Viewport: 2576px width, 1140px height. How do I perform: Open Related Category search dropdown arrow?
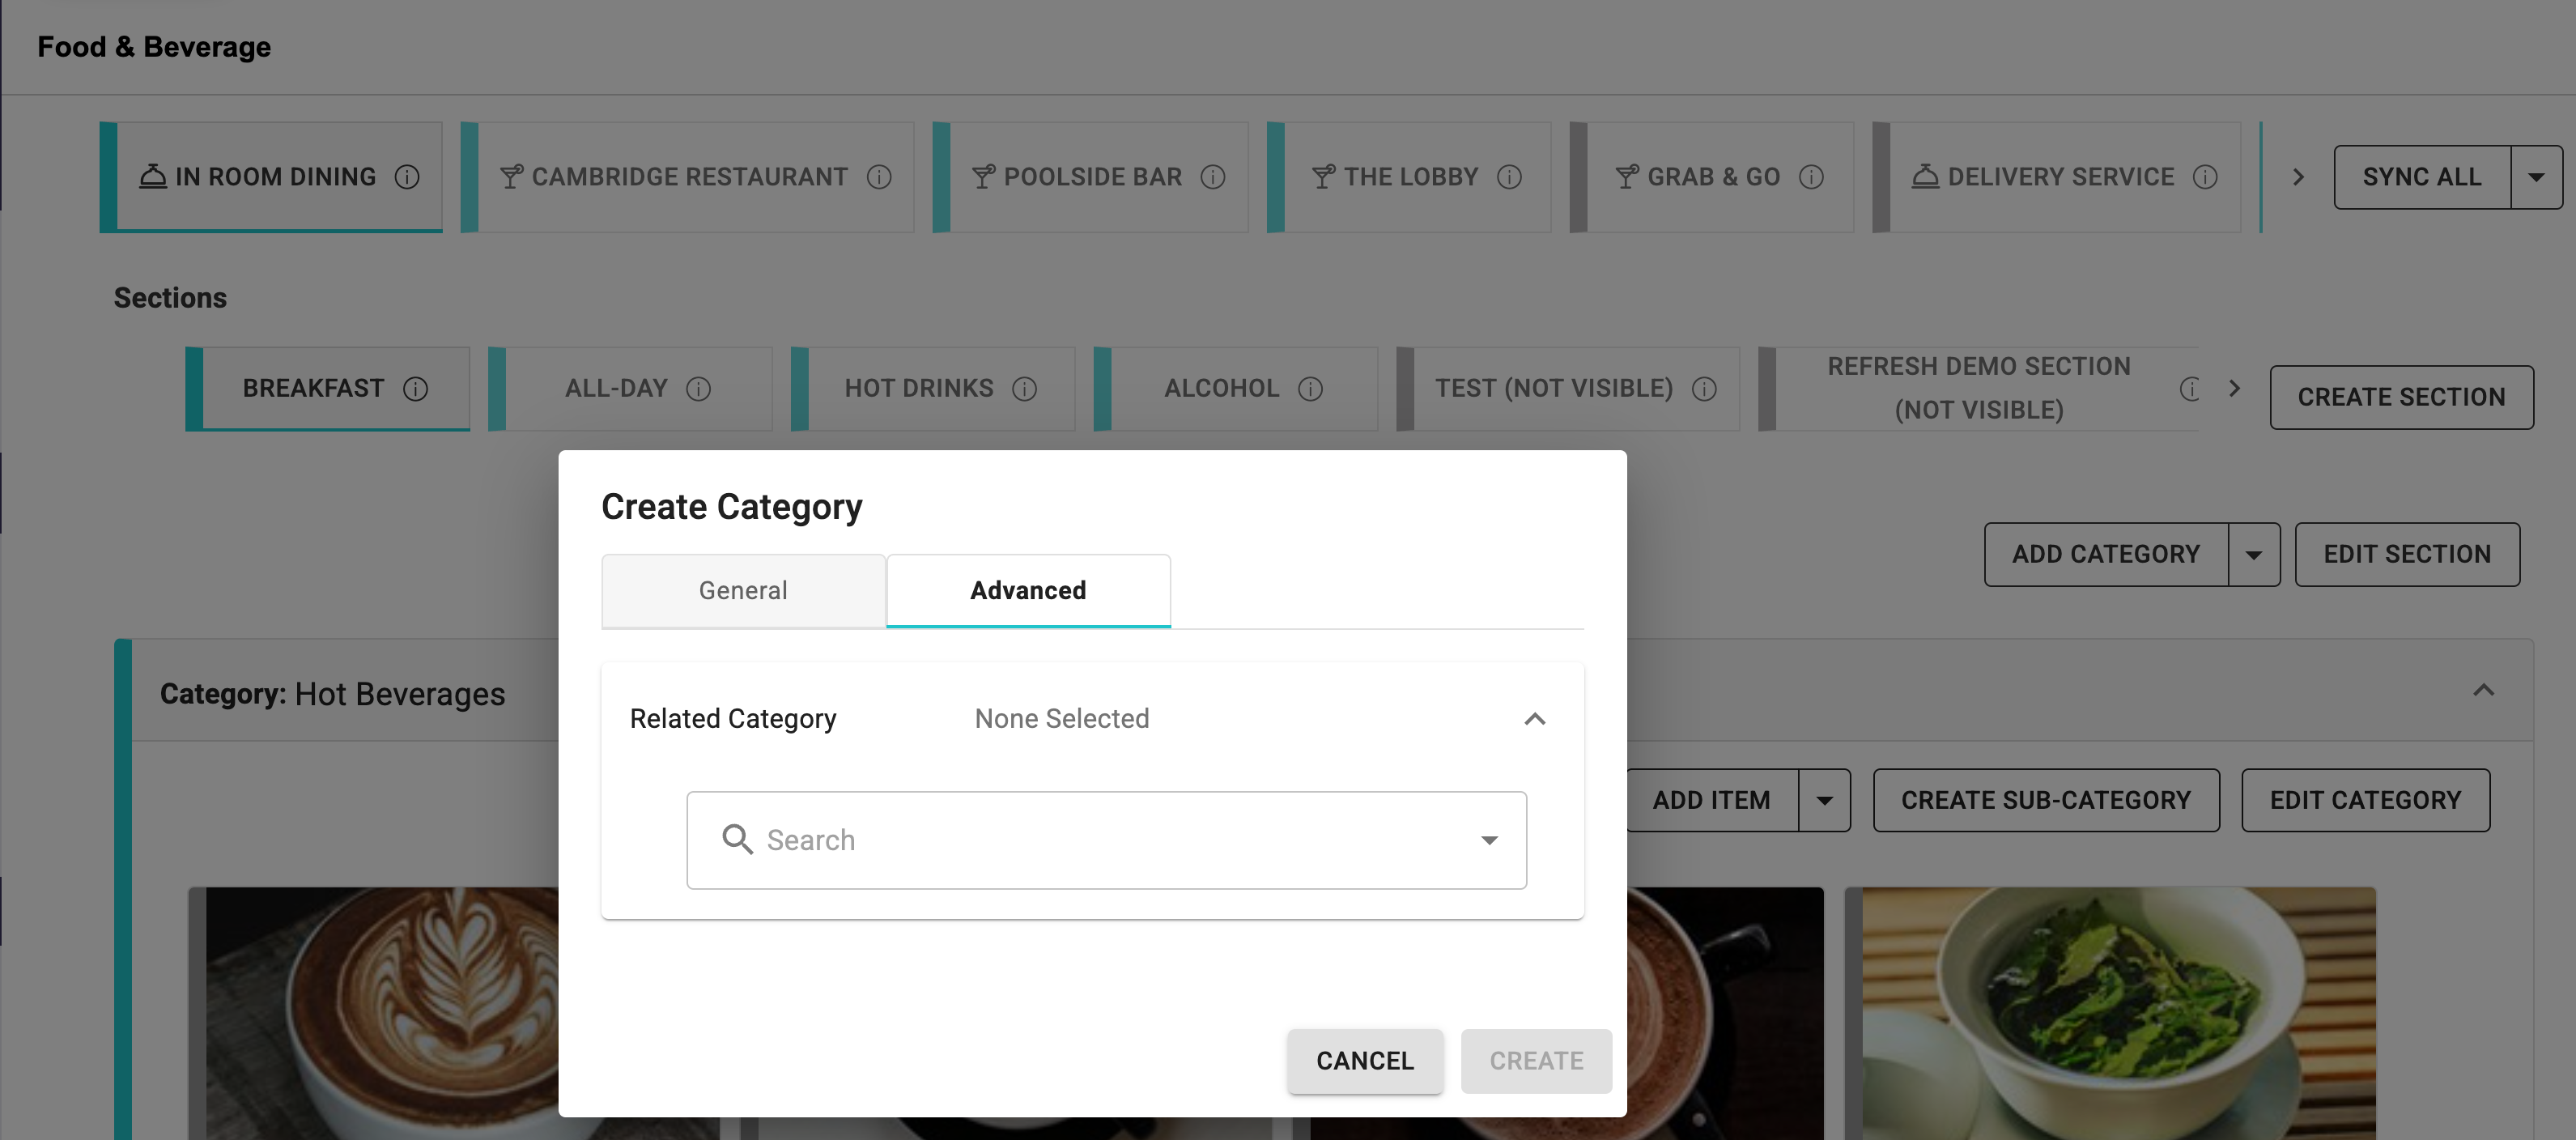1489,839
